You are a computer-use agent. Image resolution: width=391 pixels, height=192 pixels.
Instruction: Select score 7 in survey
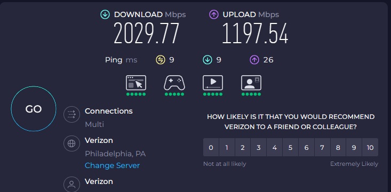pyautogui.click(x=322, y=147)
